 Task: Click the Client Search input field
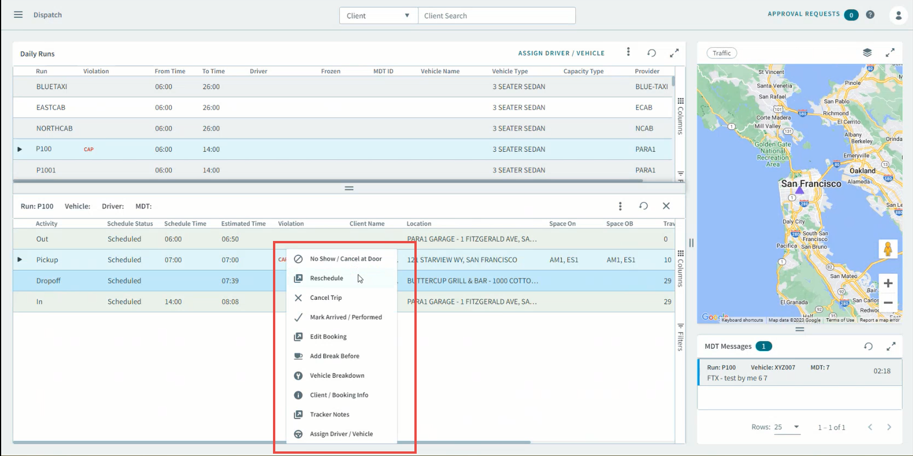(x=496, y=16)
